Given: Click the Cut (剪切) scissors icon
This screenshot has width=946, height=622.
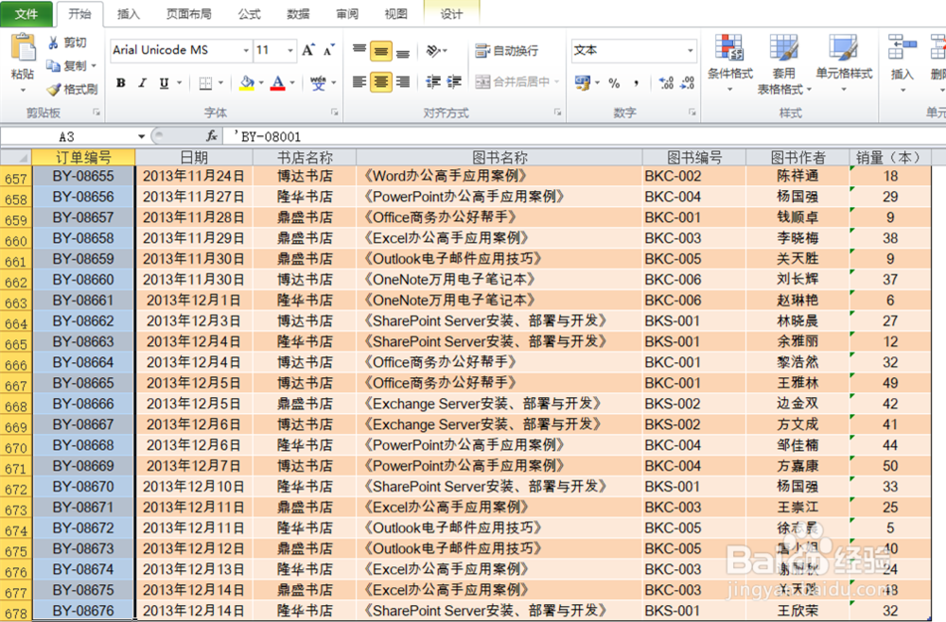Looking at the screenshot, I should click(x=53, y=43).
